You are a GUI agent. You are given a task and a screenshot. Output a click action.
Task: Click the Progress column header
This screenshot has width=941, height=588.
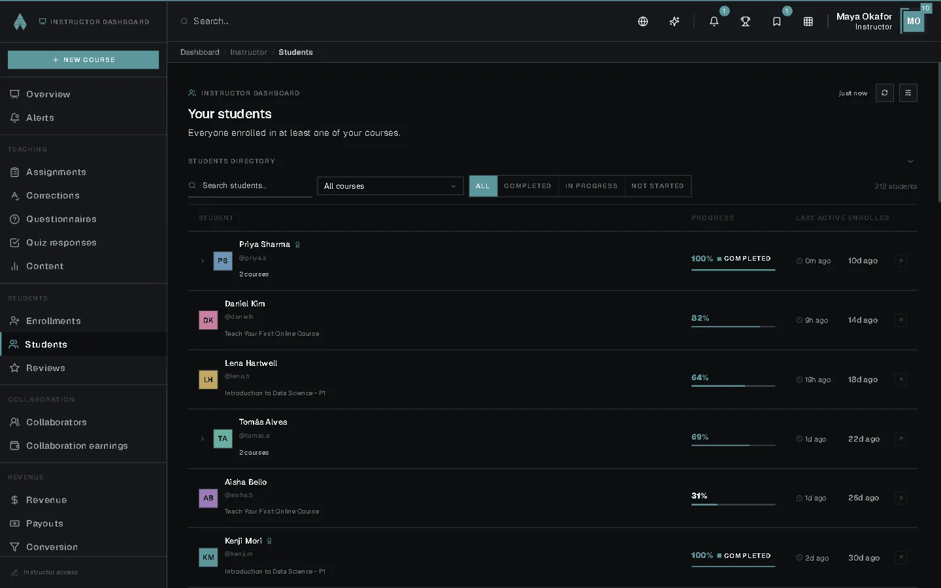pyautogui.click(x=712, y=218)
